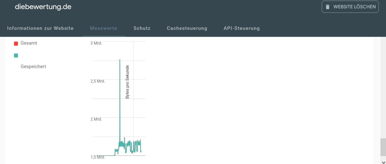
Task: Select the Messwerte tab
Action: pyautogui.click(x=103, y=28)
